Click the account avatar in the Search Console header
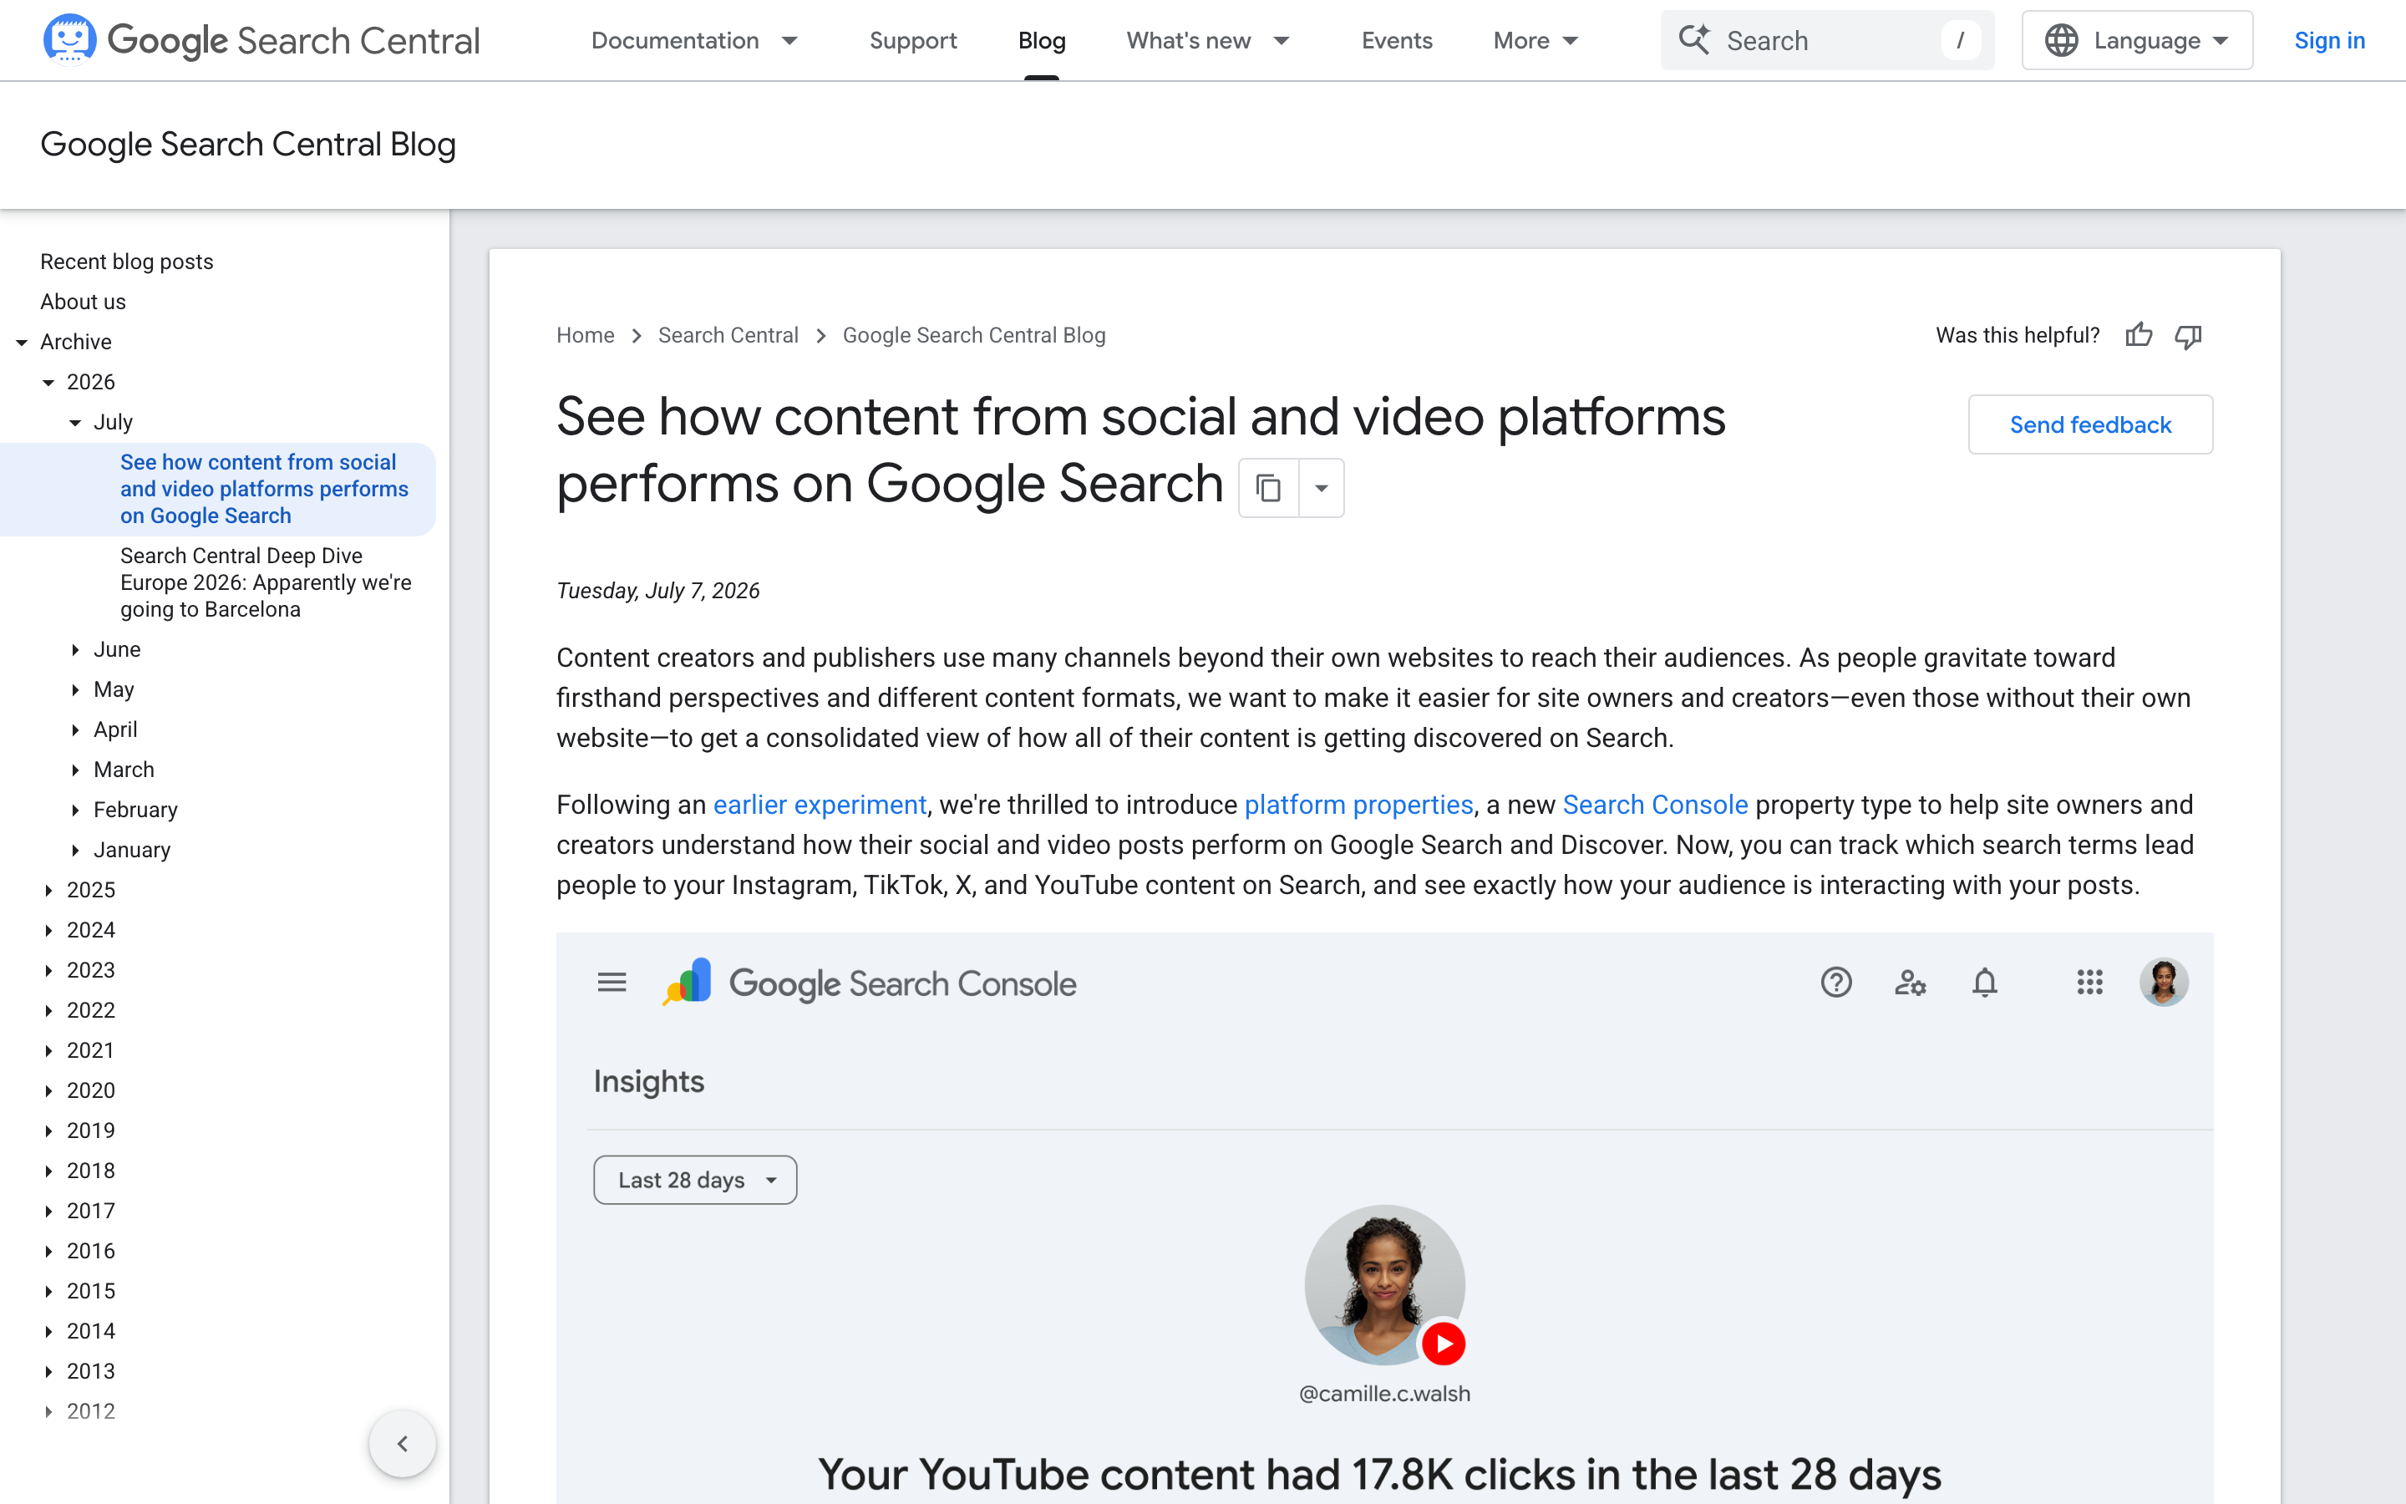Image resolution: width=2406 pixels, height=1504 pixels. click(x=2164, y=983)
